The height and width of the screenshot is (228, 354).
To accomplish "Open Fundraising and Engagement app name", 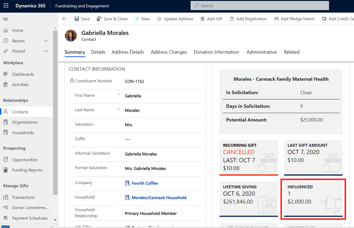I will click(82, 6).
